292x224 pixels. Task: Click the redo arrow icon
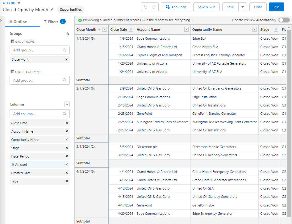154,7
